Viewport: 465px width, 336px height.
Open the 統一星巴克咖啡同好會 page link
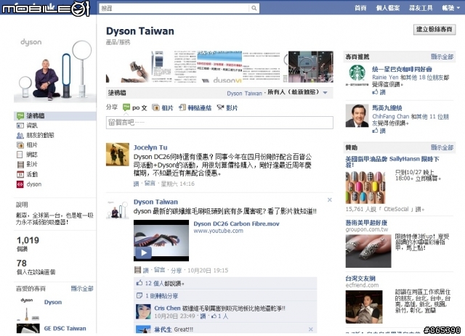click(x=402, y=69)
